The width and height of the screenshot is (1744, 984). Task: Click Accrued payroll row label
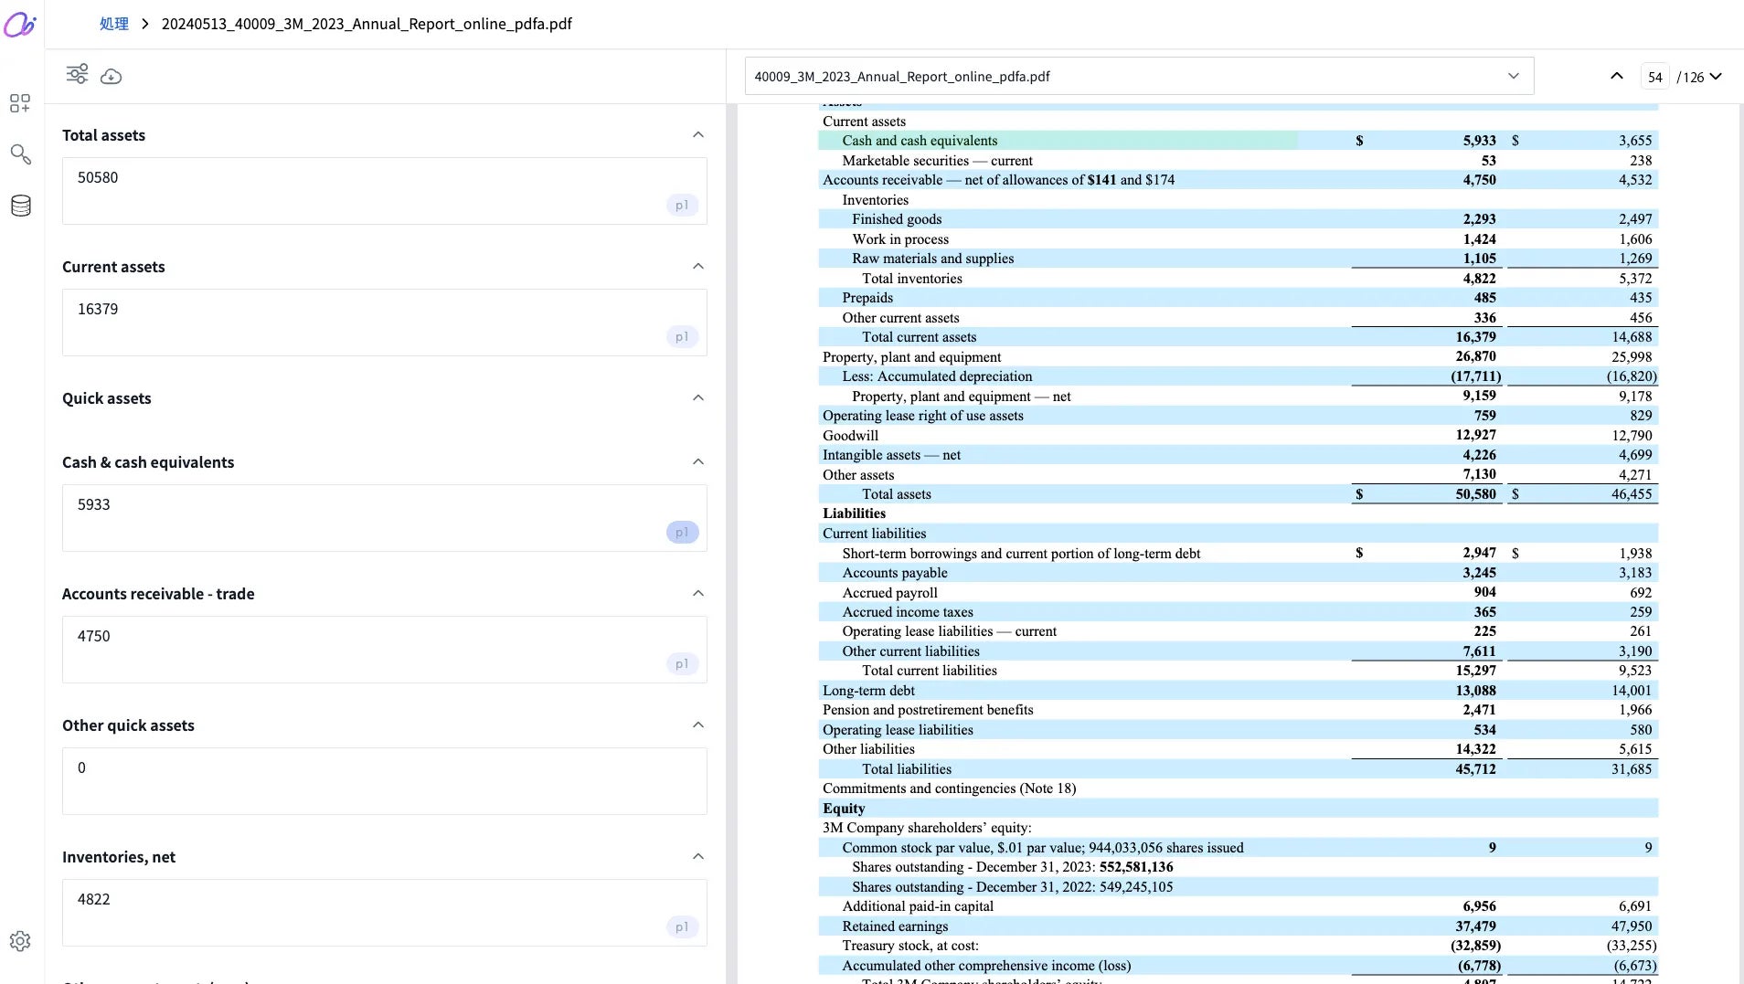tap(889, 593)
